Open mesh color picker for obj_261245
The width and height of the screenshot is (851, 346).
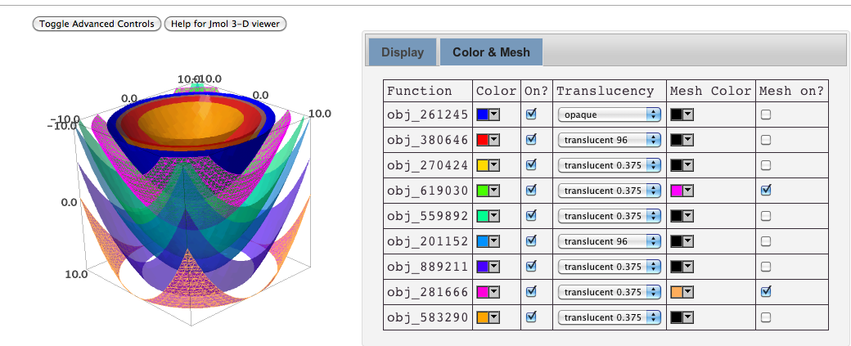click(682, 115)
